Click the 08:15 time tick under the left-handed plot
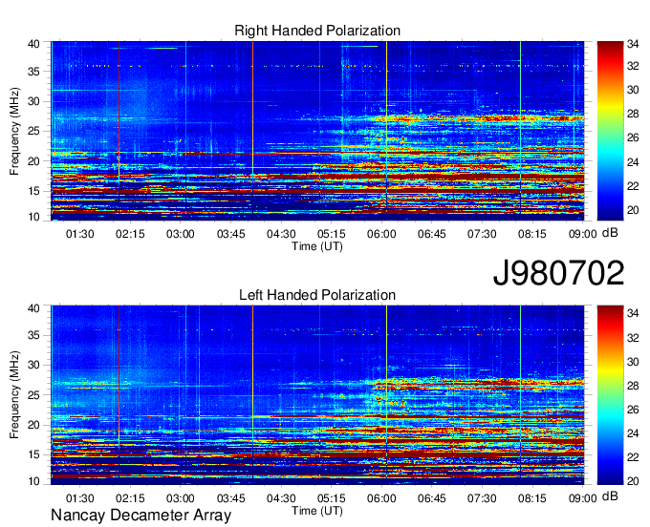This screenshot has width=650, height=527. coord(531,498)
